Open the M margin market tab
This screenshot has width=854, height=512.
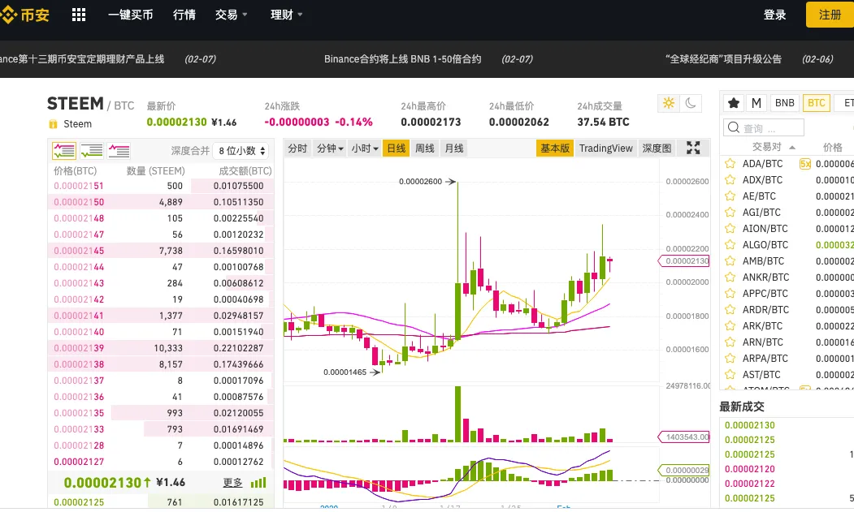pos(756,103)
